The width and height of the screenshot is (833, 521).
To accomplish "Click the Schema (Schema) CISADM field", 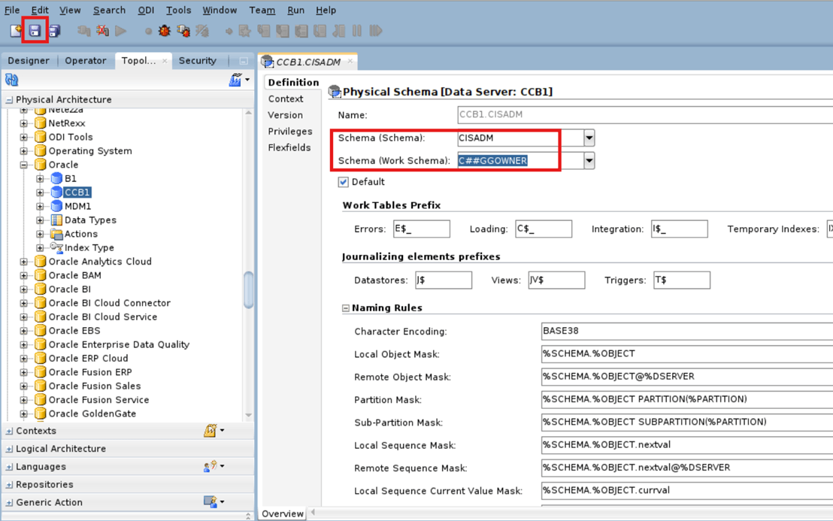I will [520, 138].
